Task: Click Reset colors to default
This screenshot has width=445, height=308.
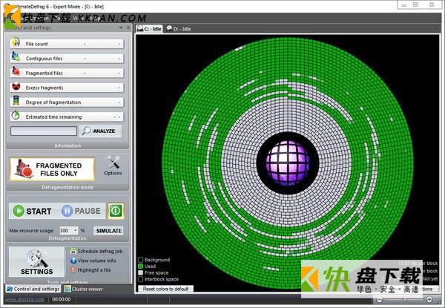Action: 165,289
